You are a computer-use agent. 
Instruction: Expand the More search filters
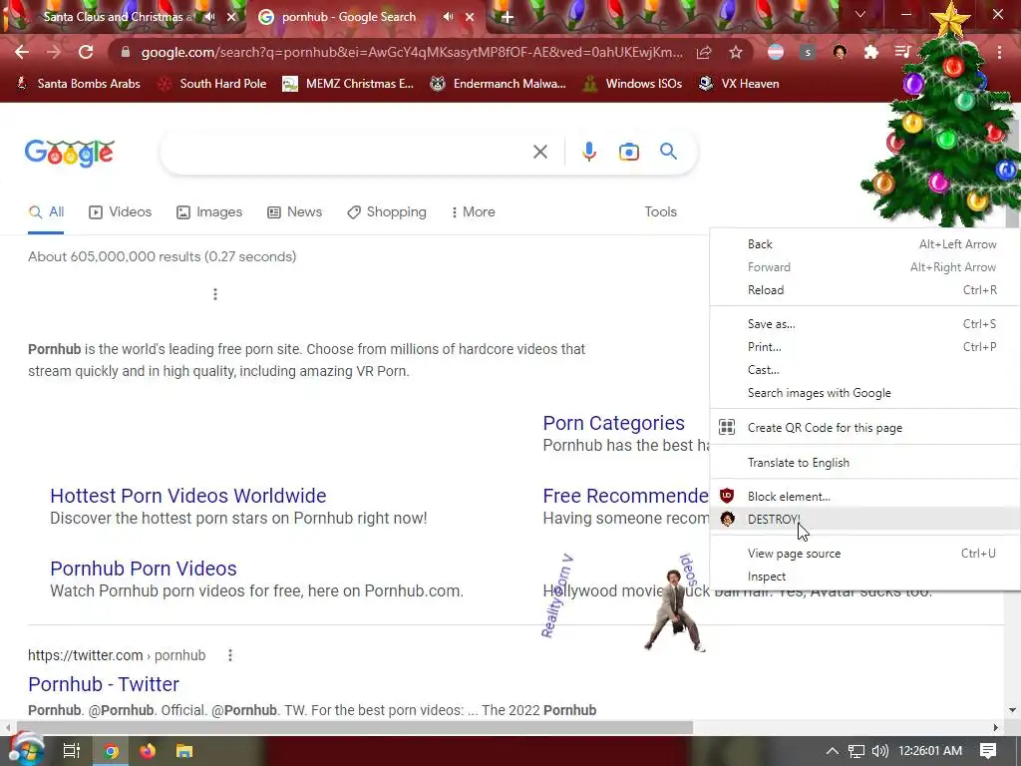[473, 212]
